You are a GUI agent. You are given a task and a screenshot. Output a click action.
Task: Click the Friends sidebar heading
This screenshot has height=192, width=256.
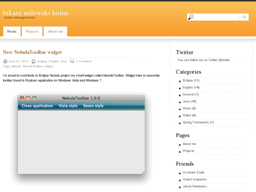pyautogui.click(x=185, y=164)
